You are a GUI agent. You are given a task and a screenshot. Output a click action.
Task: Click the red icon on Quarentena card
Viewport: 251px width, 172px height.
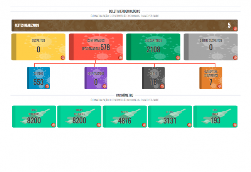click(219, 86)
